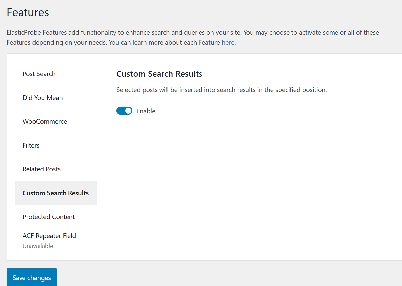Open the "here" documentation link

pyautogui.click(x=228, y=42)
